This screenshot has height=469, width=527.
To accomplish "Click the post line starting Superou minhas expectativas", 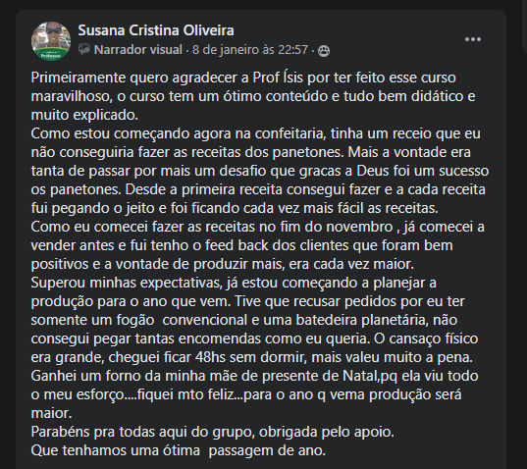I will [x=234, y=283].
